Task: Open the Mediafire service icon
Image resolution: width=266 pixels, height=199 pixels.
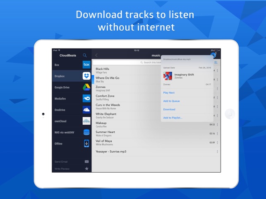Action: 86,98
